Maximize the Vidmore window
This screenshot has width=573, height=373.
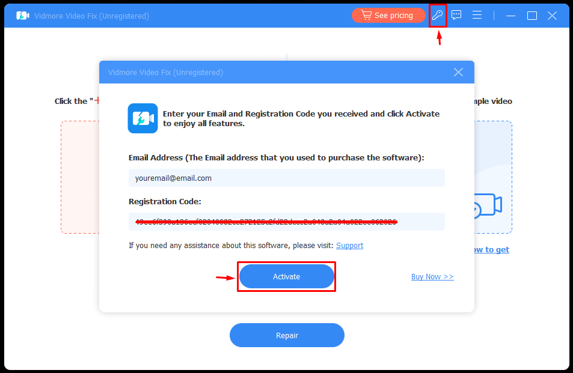pyautogui.click(x=532, y=16)
